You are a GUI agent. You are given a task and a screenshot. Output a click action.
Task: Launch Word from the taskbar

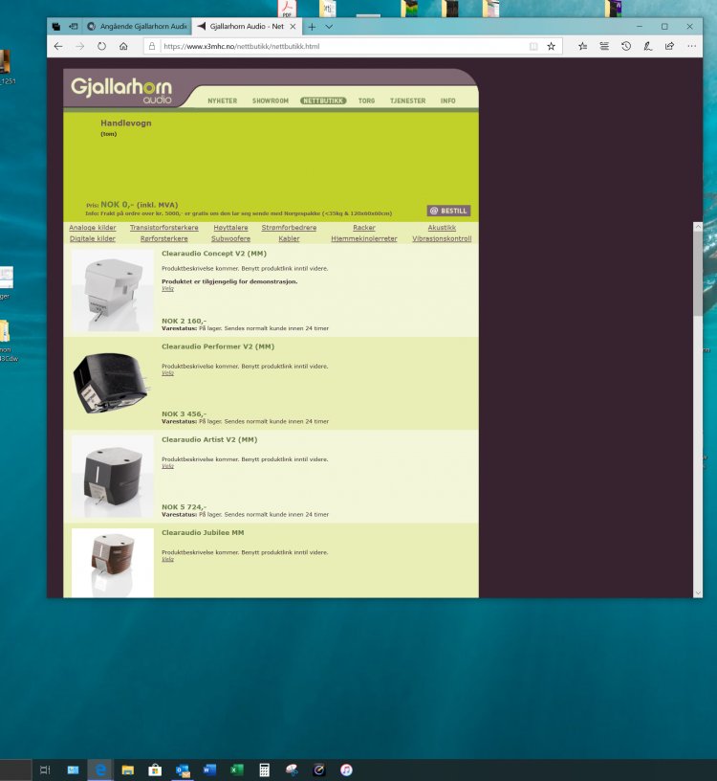[209, 770]
